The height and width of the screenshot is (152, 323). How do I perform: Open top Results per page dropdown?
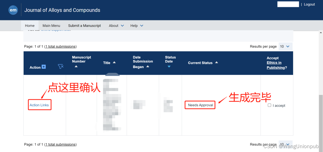285,47
